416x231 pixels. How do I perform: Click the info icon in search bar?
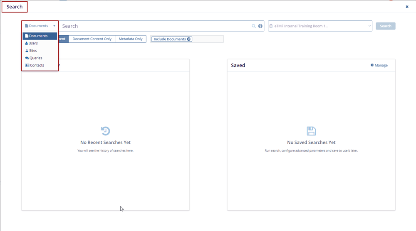pos(260,26)
